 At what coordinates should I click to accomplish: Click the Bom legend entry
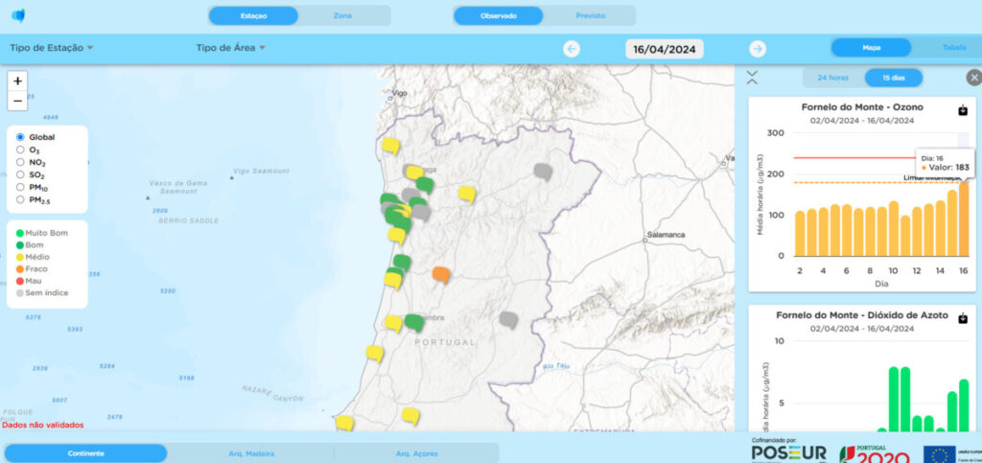[x=30, y=245]
